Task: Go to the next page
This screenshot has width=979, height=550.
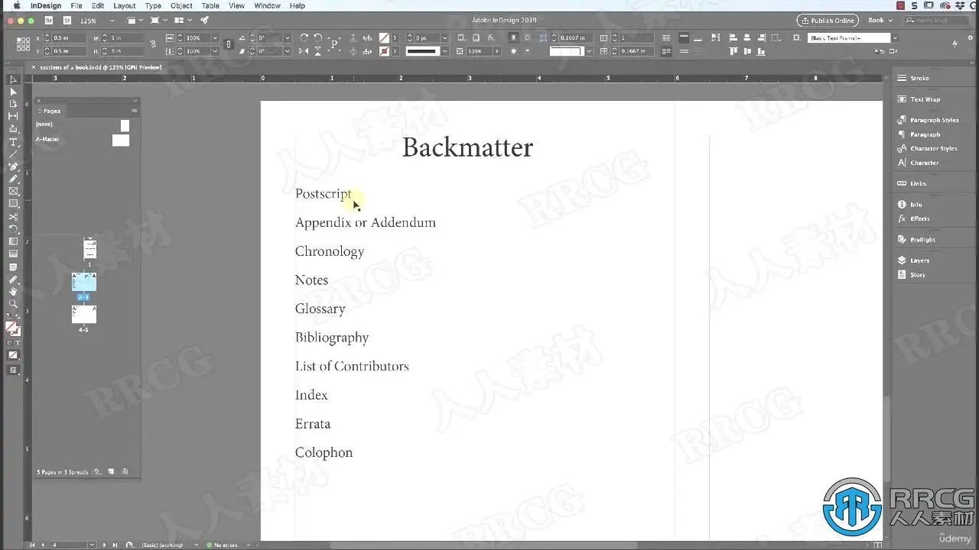Action: point(105,545)
